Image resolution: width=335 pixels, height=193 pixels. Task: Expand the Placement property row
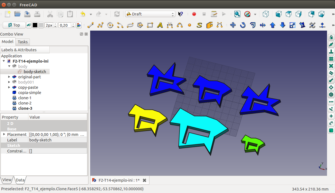pyautogui.click(x=4, y=134)
